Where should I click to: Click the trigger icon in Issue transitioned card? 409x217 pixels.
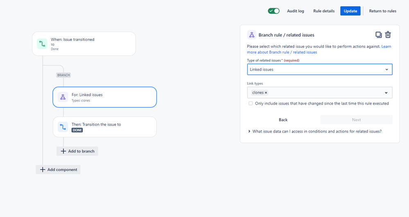[x=42, y=44]
